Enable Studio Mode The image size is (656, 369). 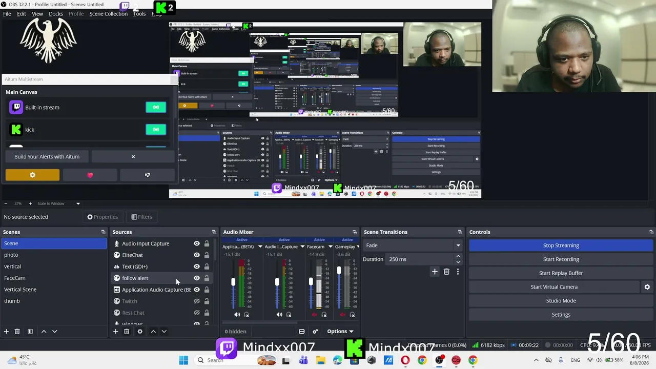561,301
